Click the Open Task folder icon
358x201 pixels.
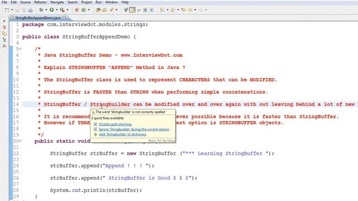tap(105, 10)
